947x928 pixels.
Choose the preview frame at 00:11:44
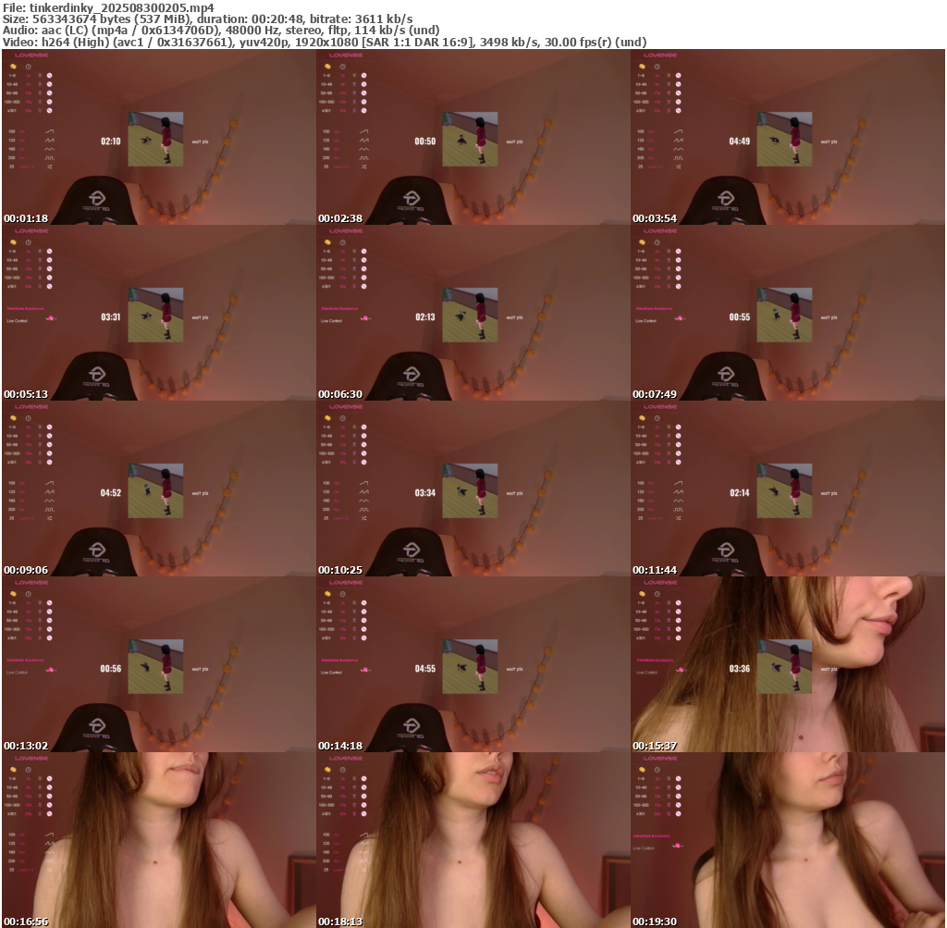pyautogui.click(x=788, y=489)
